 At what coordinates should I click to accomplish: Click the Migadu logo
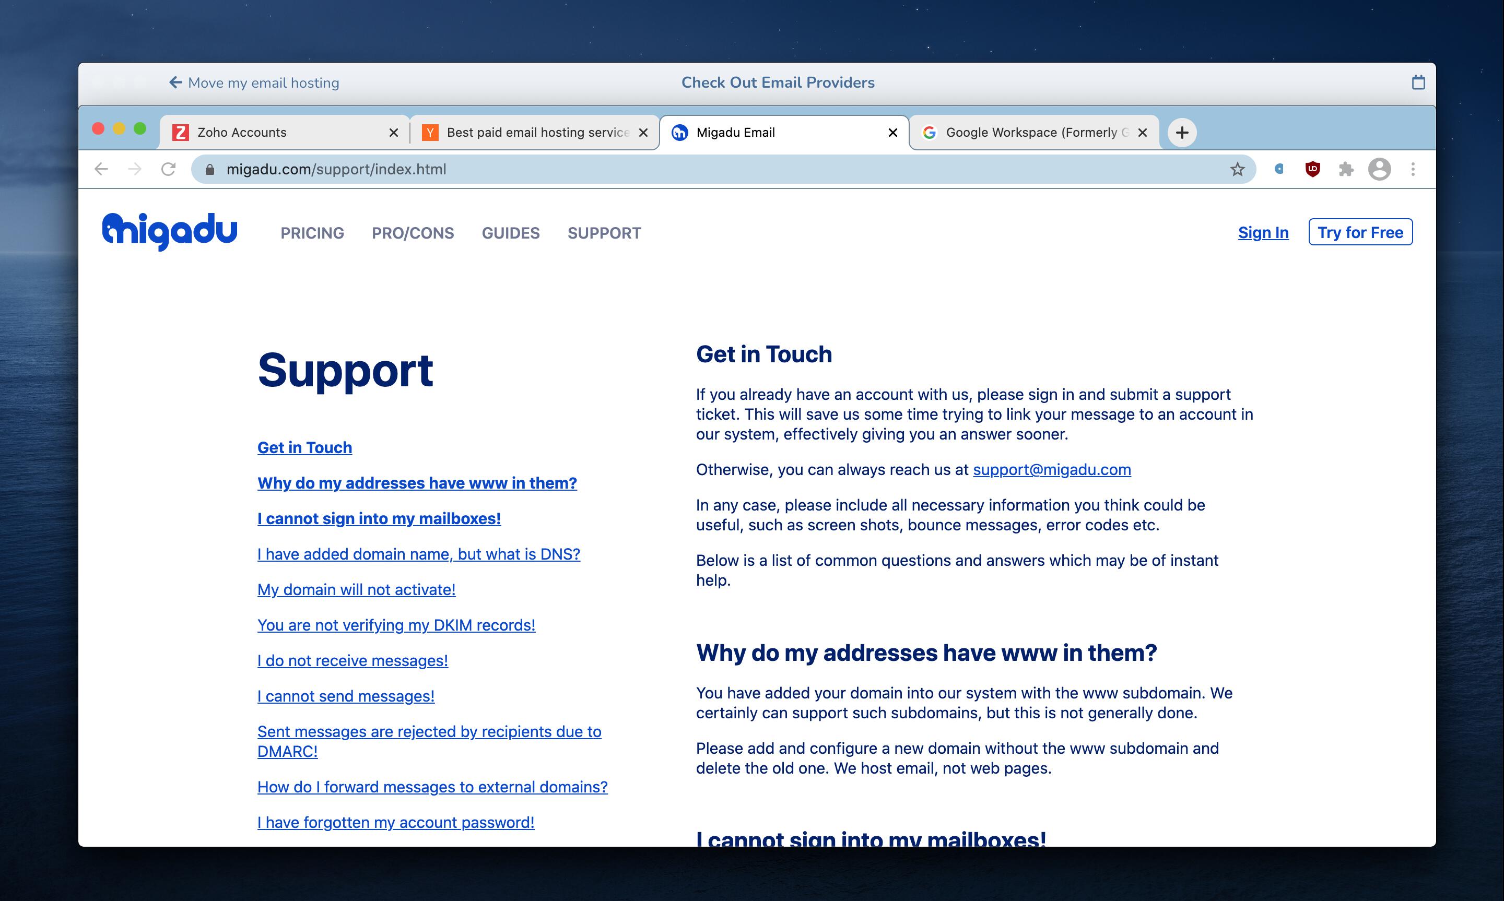[x=169, y=231]
